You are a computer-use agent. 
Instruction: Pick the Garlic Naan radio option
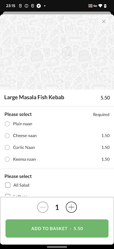tap(7, 147)
